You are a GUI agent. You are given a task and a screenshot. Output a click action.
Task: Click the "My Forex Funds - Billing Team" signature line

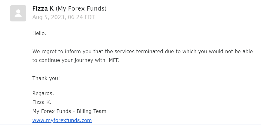69,111
